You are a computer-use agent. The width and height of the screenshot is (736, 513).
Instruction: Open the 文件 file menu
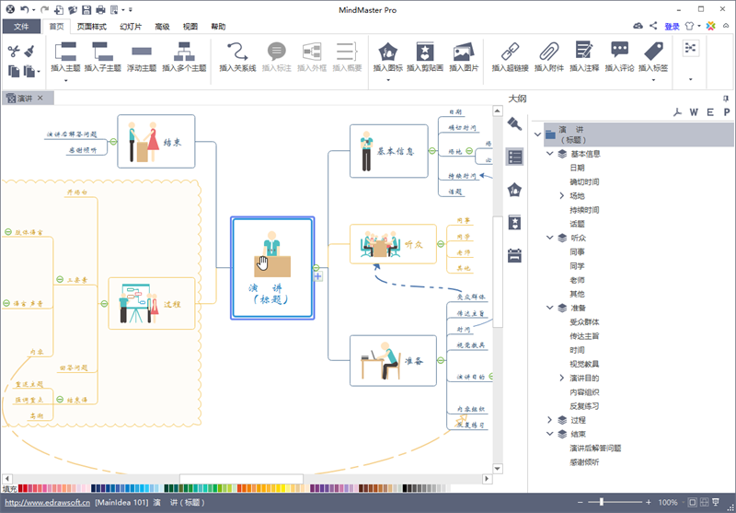[21, 27]
